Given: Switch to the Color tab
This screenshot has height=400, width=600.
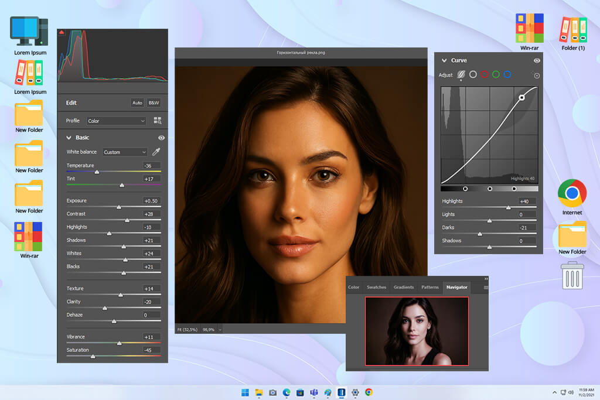Looking at the screenshot, I should point(353,287).
